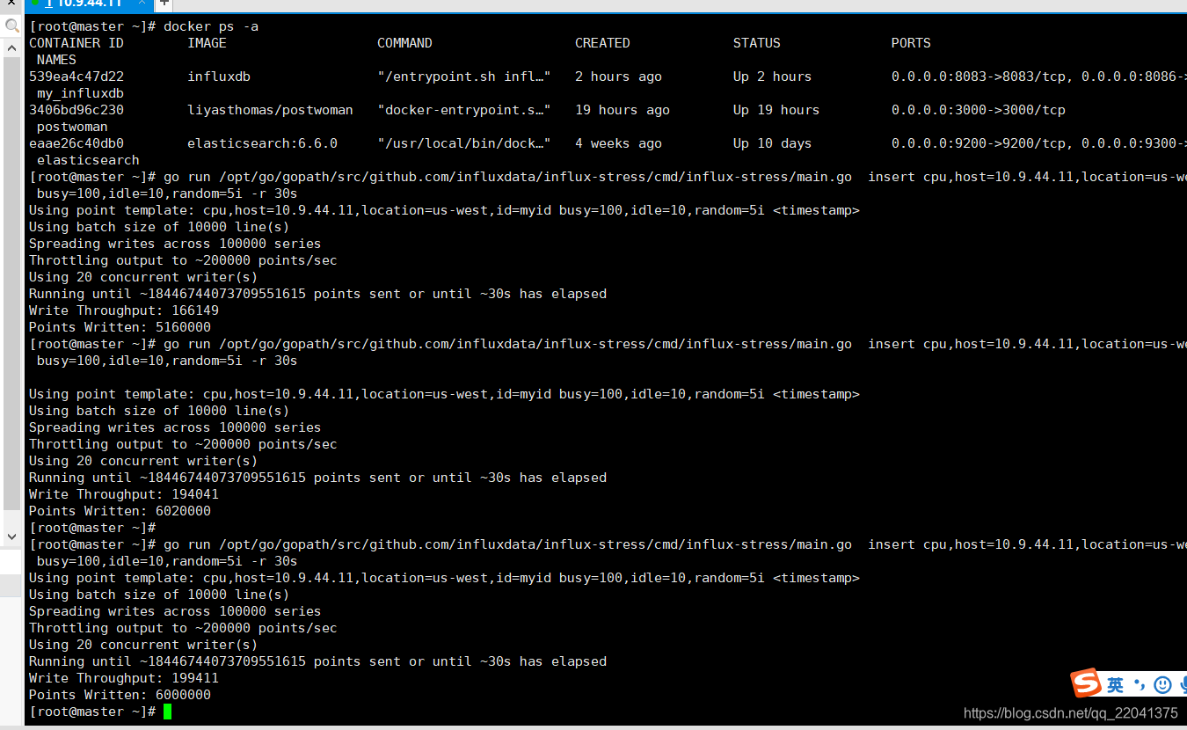The image size is (1187, 730).
Task: Click the "2 hours ago" created text
Action: (x=618, y=77)
